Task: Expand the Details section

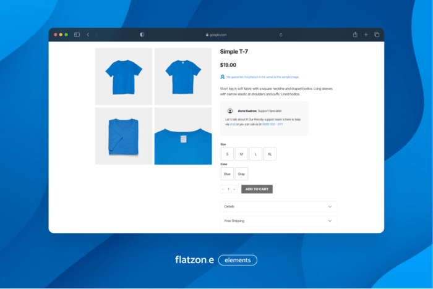Action: click(278, 206)
